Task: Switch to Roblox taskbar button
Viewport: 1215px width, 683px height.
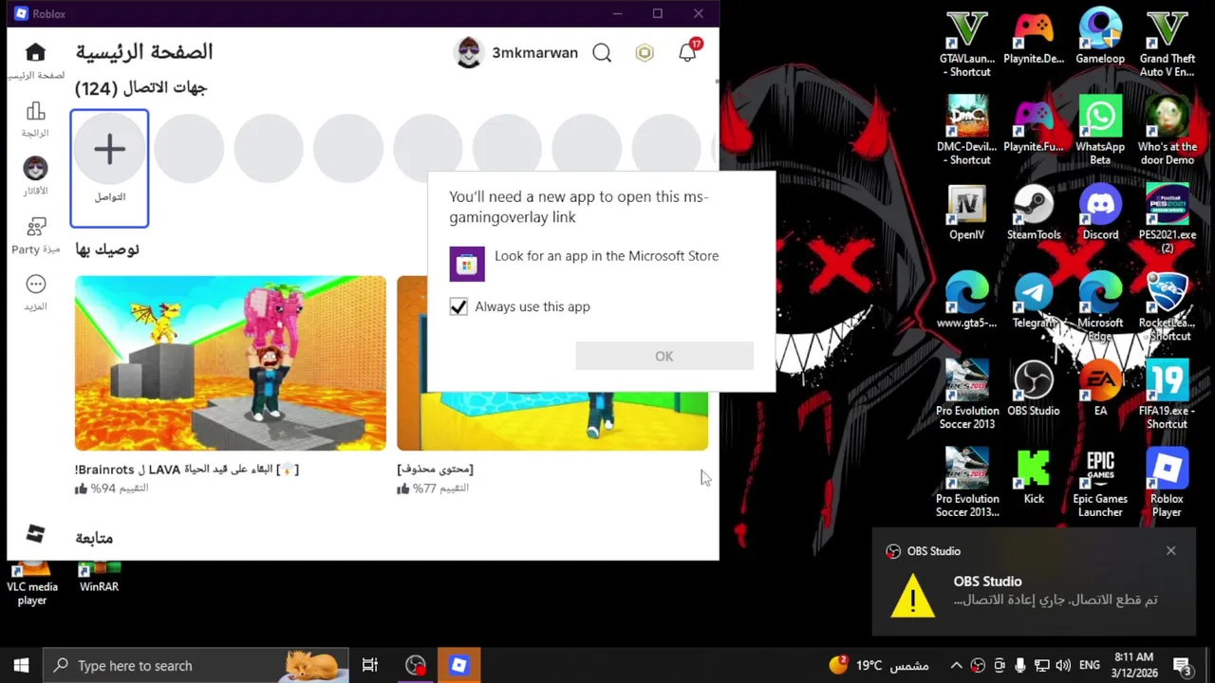Action: [x=458, y=666]
